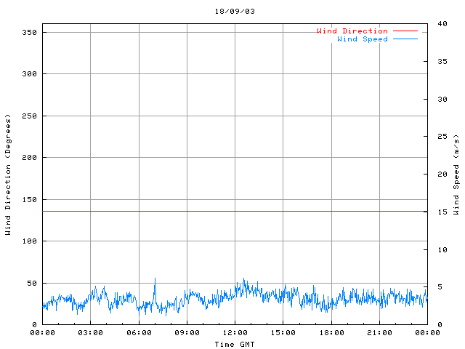Screen dimensions: 465x349
Task: Click the 35 m/s right axis label
Action: click(x=442, y=61)
